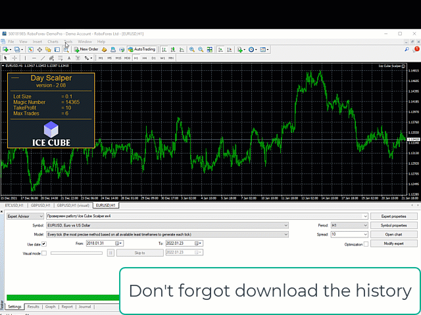Open the Window menu

pyautogui.click(x=85, y=41)
